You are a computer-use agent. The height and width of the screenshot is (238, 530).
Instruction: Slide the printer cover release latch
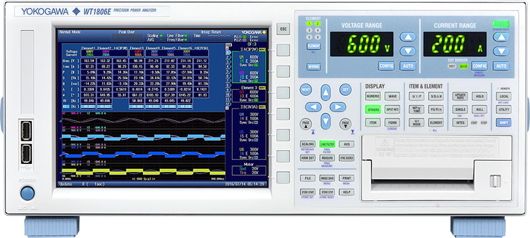click(x=495, y=181)
